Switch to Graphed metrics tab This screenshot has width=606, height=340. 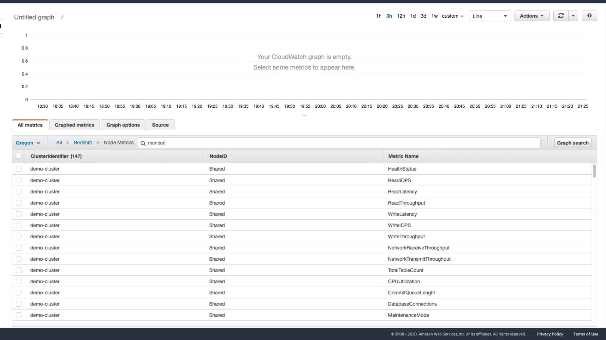[x=74, y=125]
